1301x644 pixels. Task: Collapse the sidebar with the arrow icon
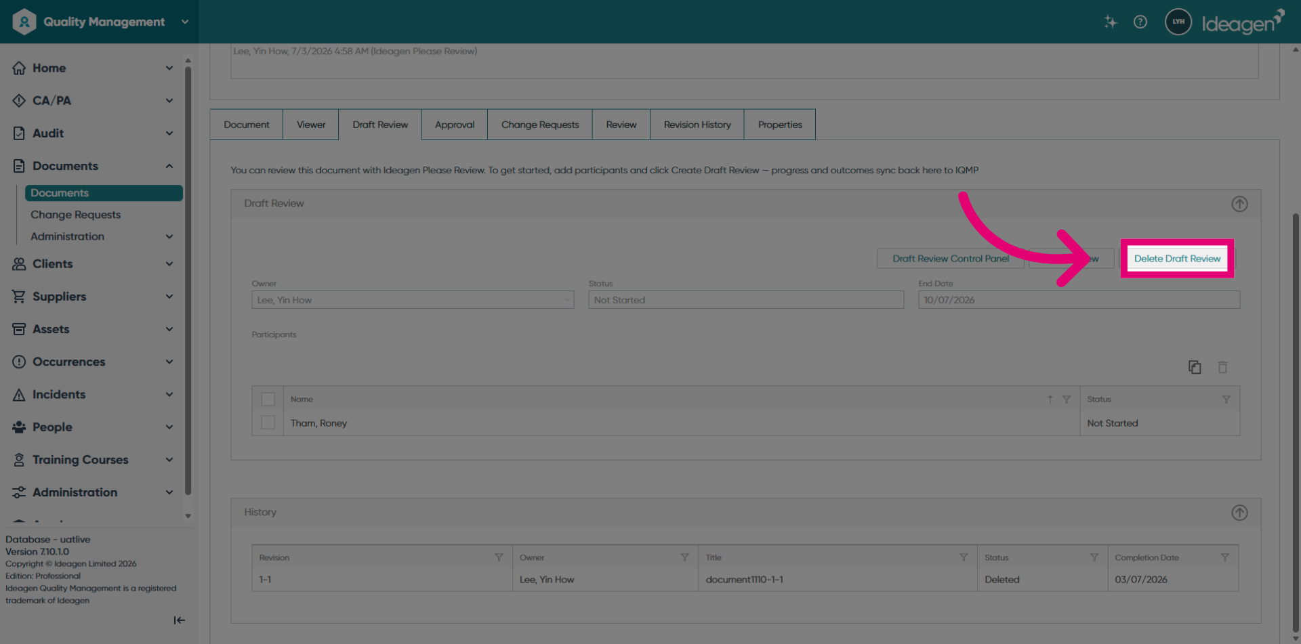pyautogui.click(x=179, y=620)
